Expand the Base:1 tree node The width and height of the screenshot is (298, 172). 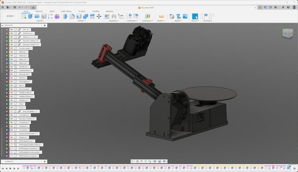pyautogui.click(x=7, y=86)
